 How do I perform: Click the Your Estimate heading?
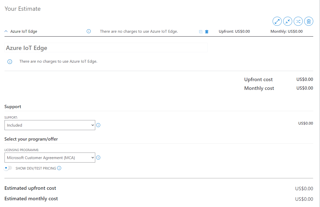23,9
